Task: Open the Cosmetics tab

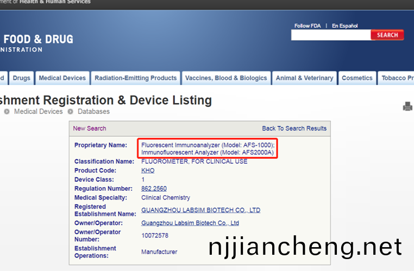Action: point(357,78)
